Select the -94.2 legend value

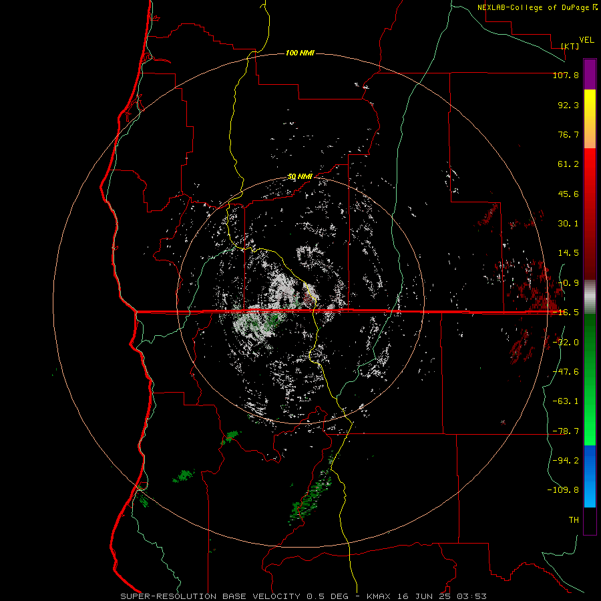point(566,461)
